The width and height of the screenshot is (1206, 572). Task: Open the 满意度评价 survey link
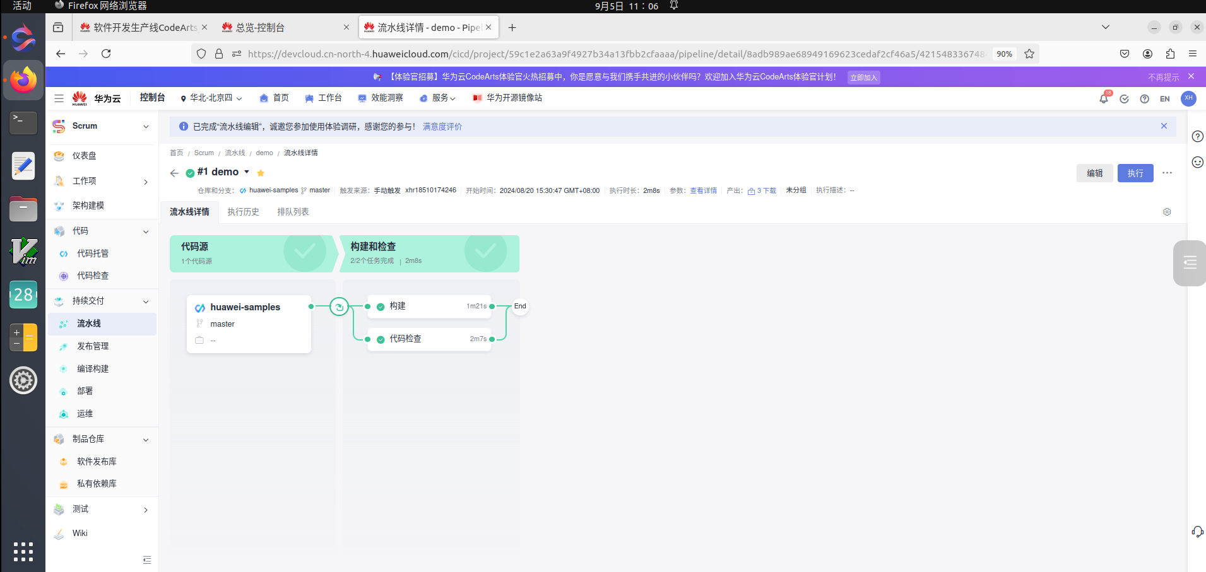pos(442,127)
